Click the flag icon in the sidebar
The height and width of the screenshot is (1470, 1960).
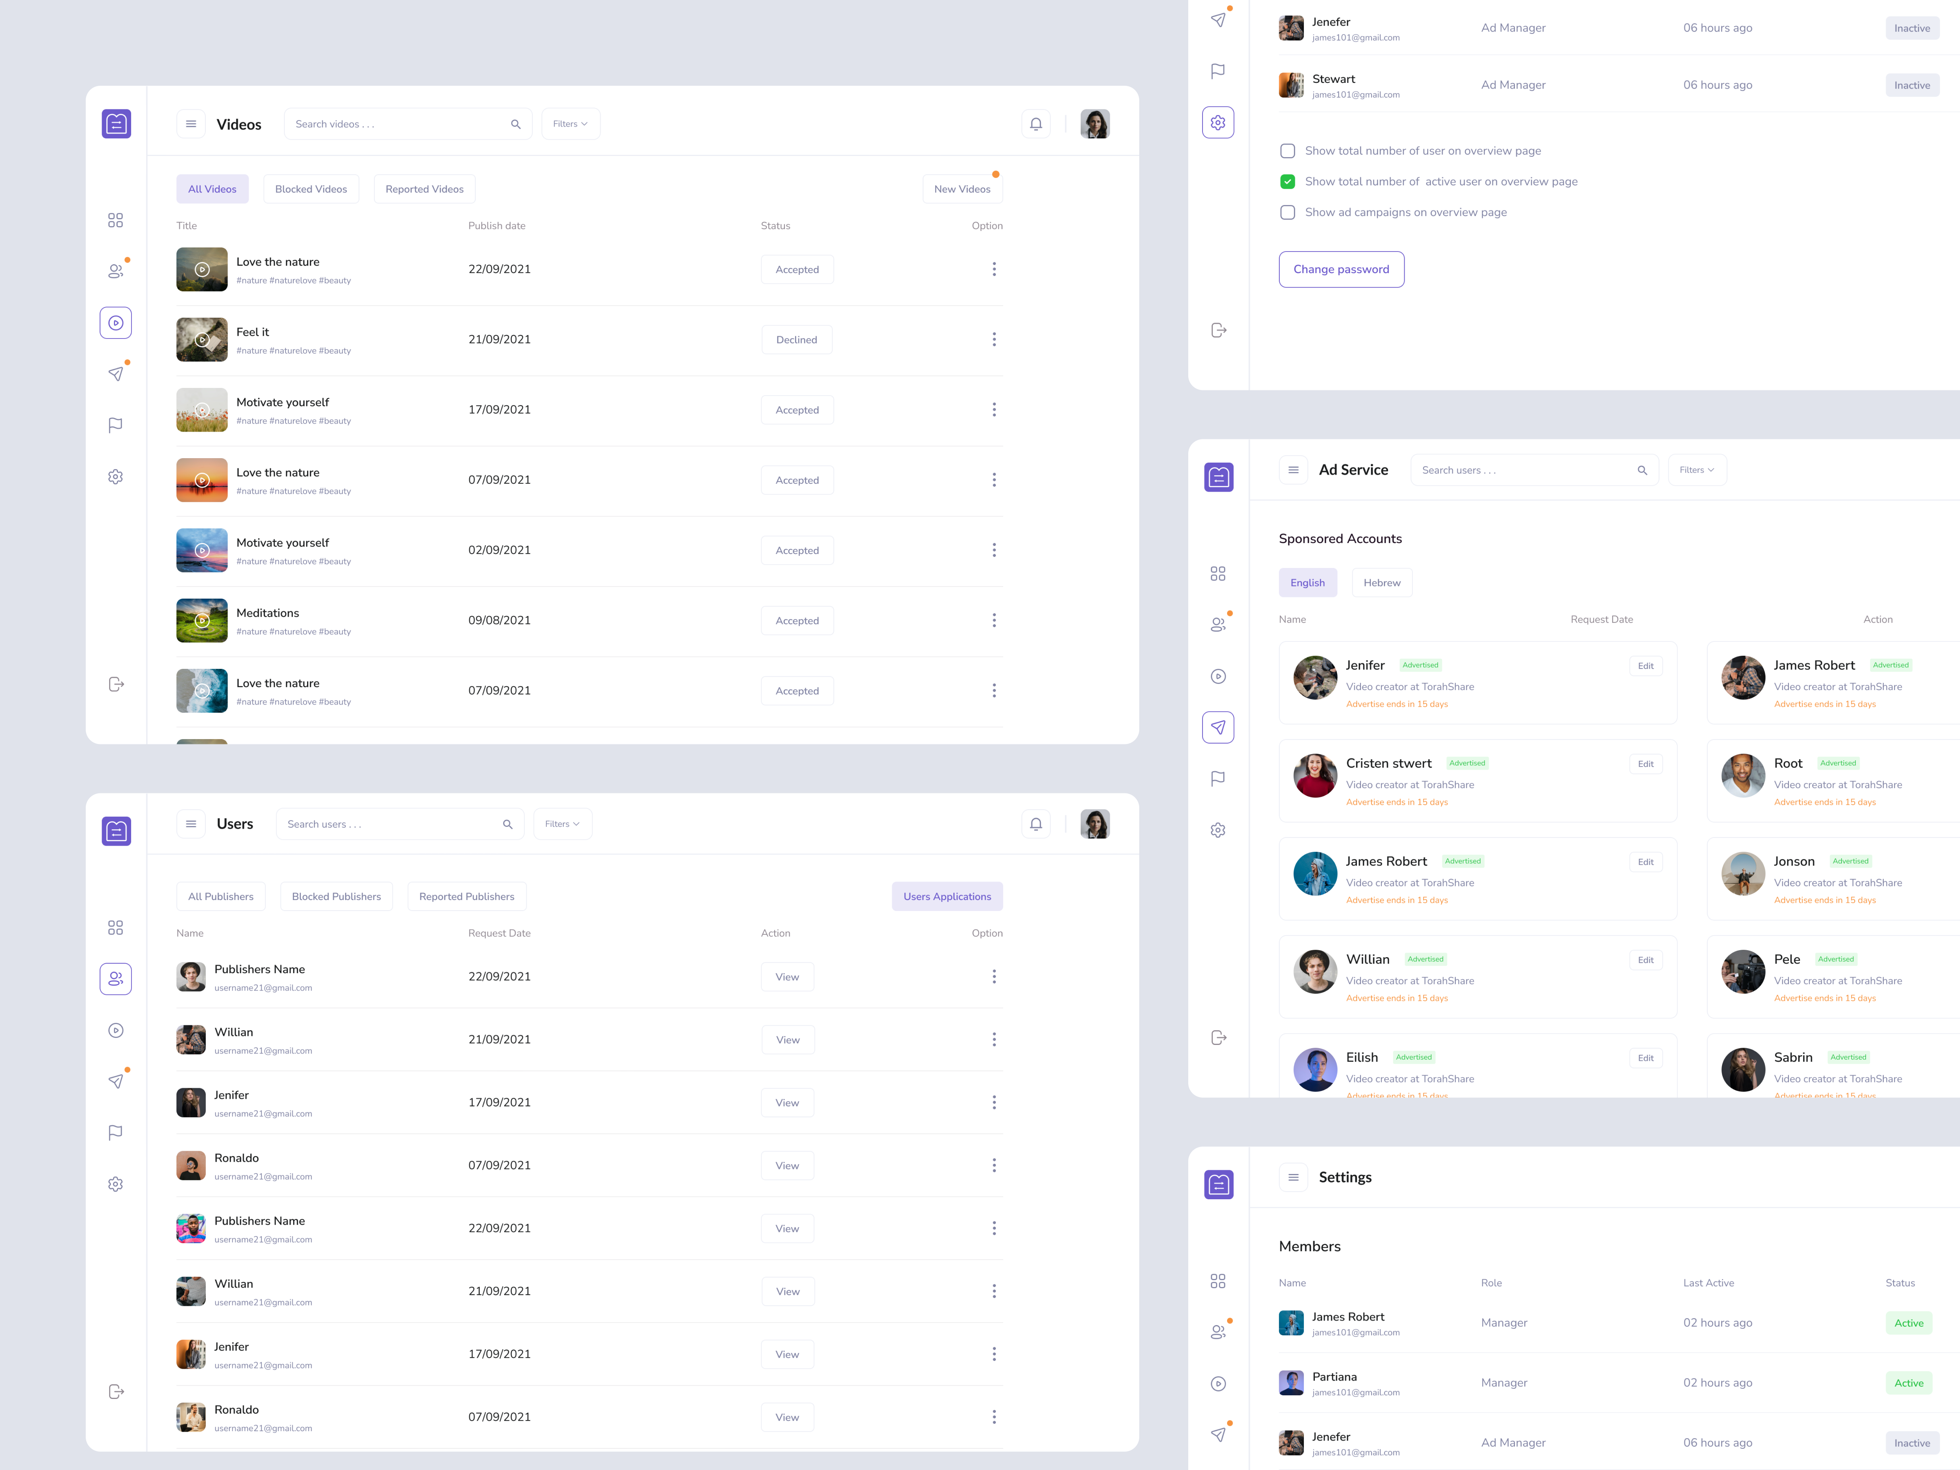pos(115,425)
